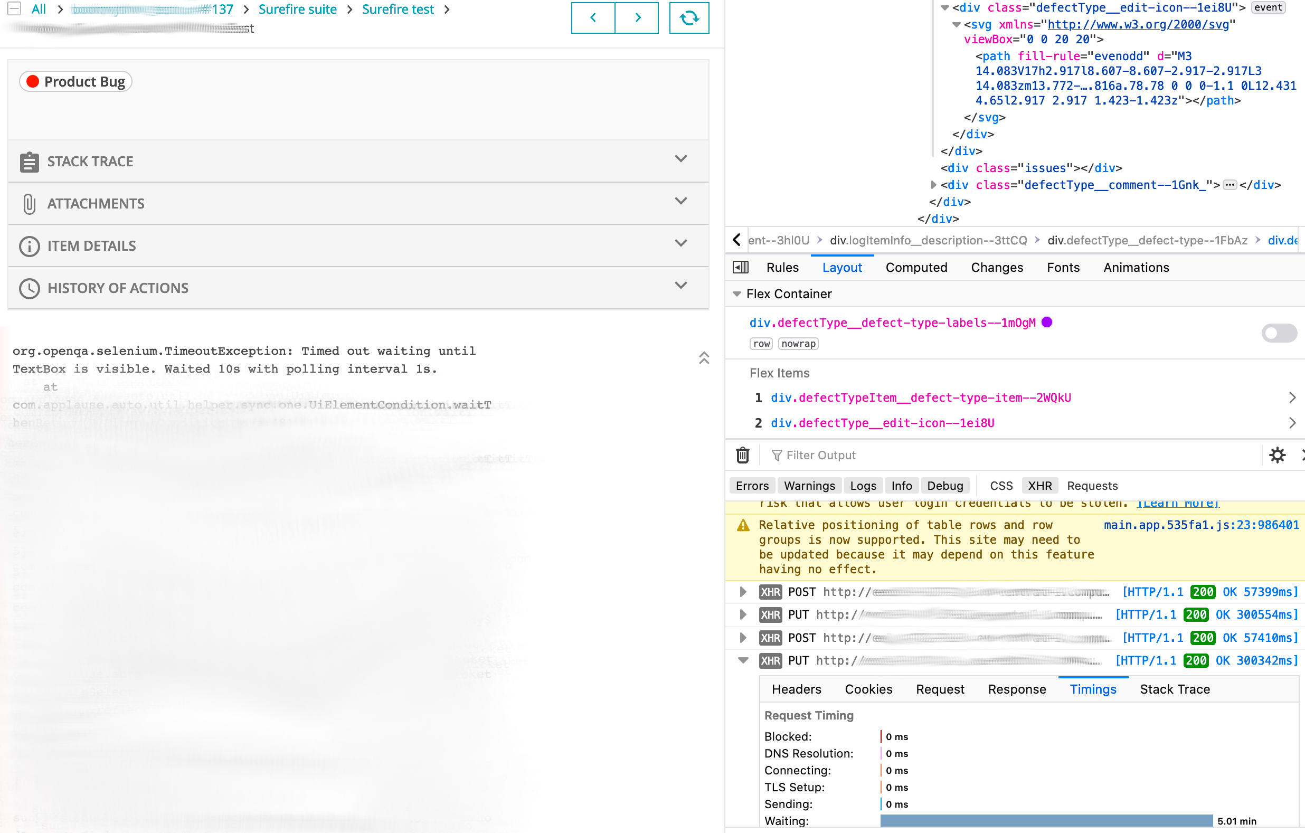
Task: Click the refresh icon button
Action: 689,18
